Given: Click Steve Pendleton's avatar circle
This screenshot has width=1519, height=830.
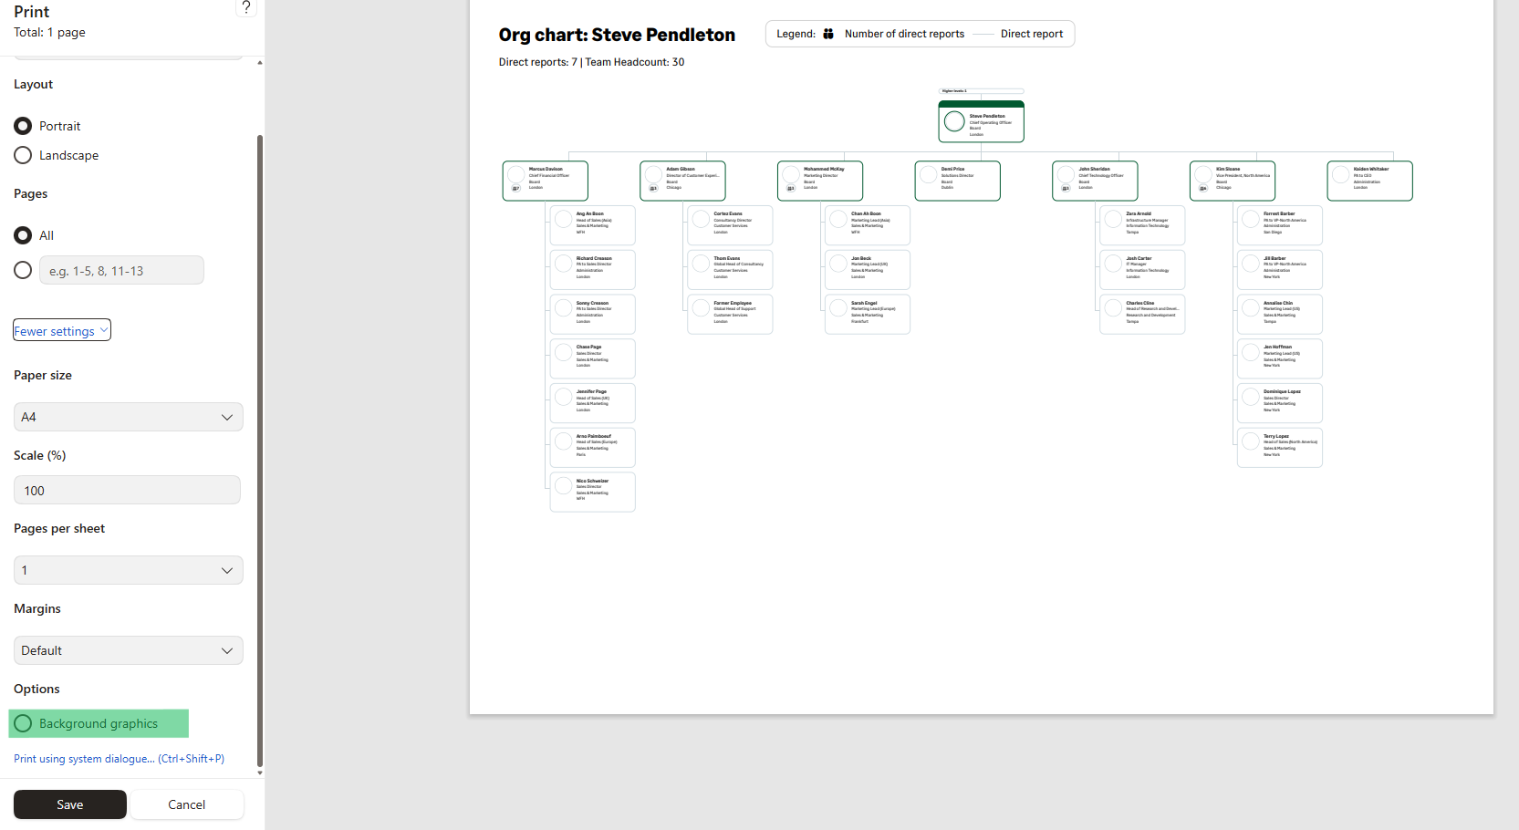Looking at the screenshot, I should tap(954, 121).
